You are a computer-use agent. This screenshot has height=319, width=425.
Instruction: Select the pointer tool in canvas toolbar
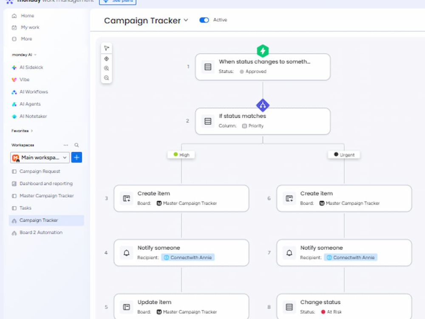107,48
